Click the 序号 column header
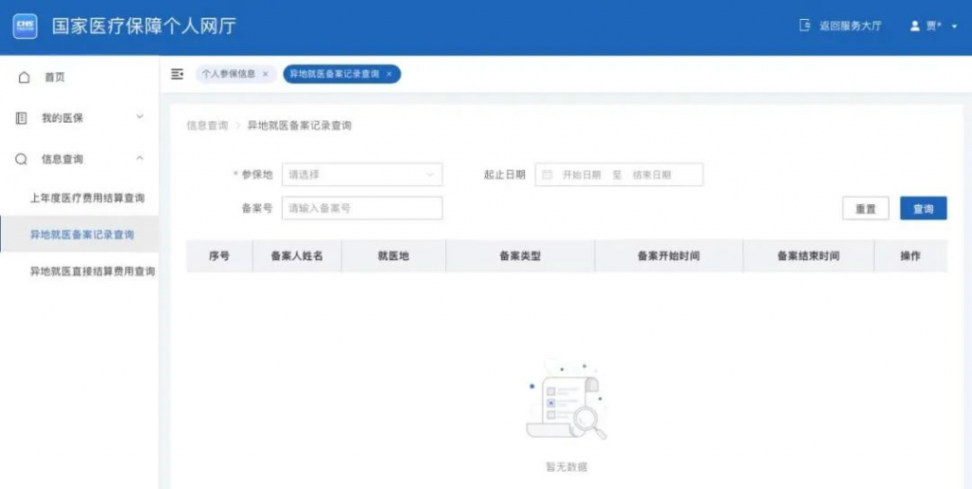972x489 pixels. tap(219, 255)
